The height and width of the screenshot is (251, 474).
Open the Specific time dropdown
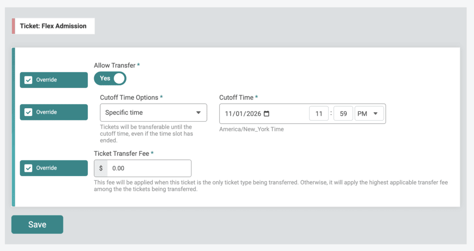pos(153,113)
